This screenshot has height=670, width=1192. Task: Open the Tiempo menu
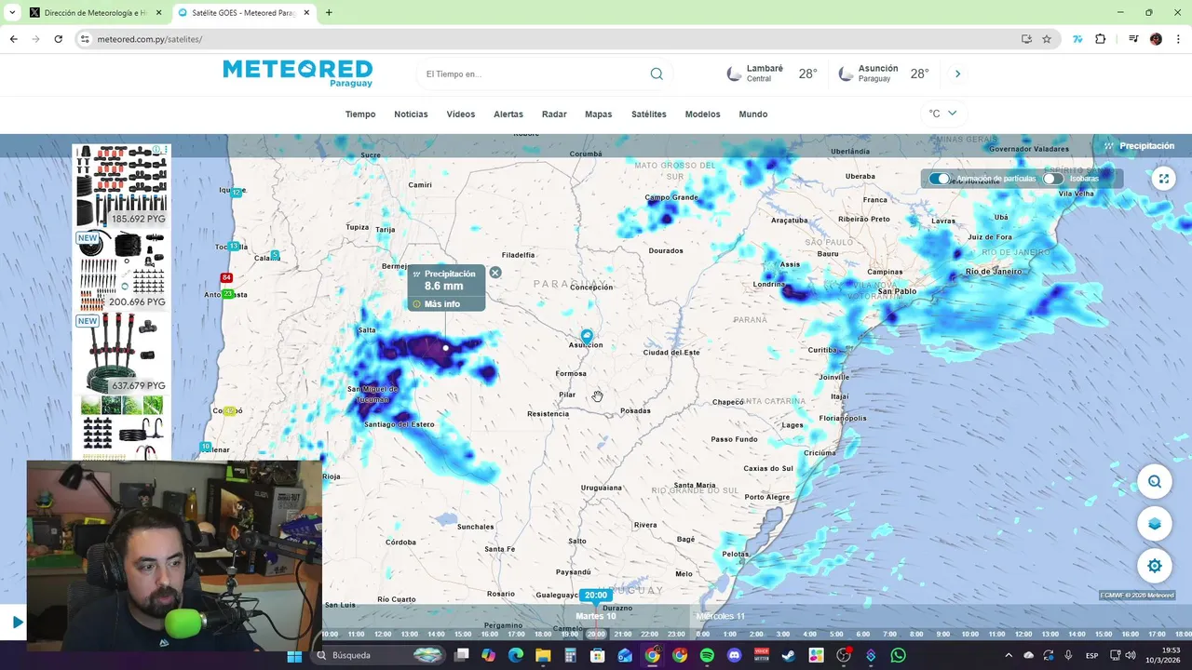[360, 114]
